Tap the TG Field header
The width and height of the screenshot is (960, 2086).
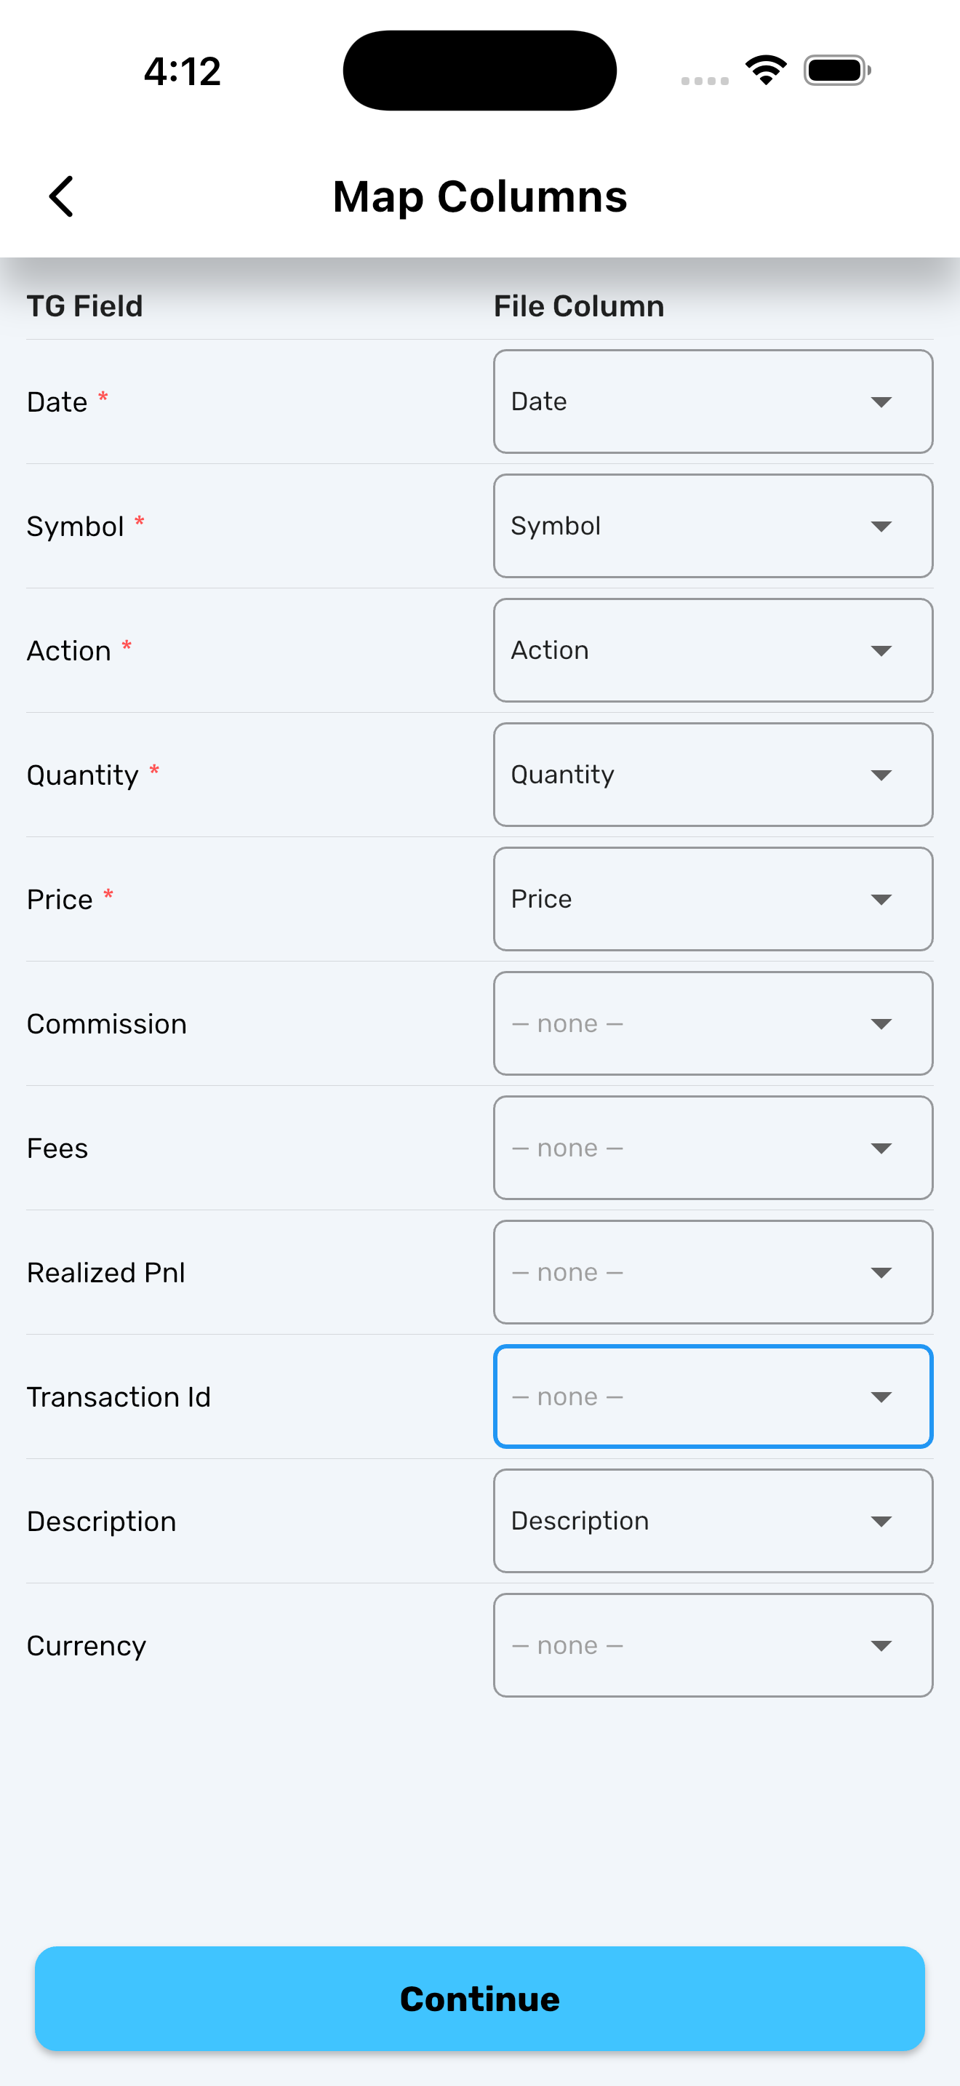coord(85,307)
